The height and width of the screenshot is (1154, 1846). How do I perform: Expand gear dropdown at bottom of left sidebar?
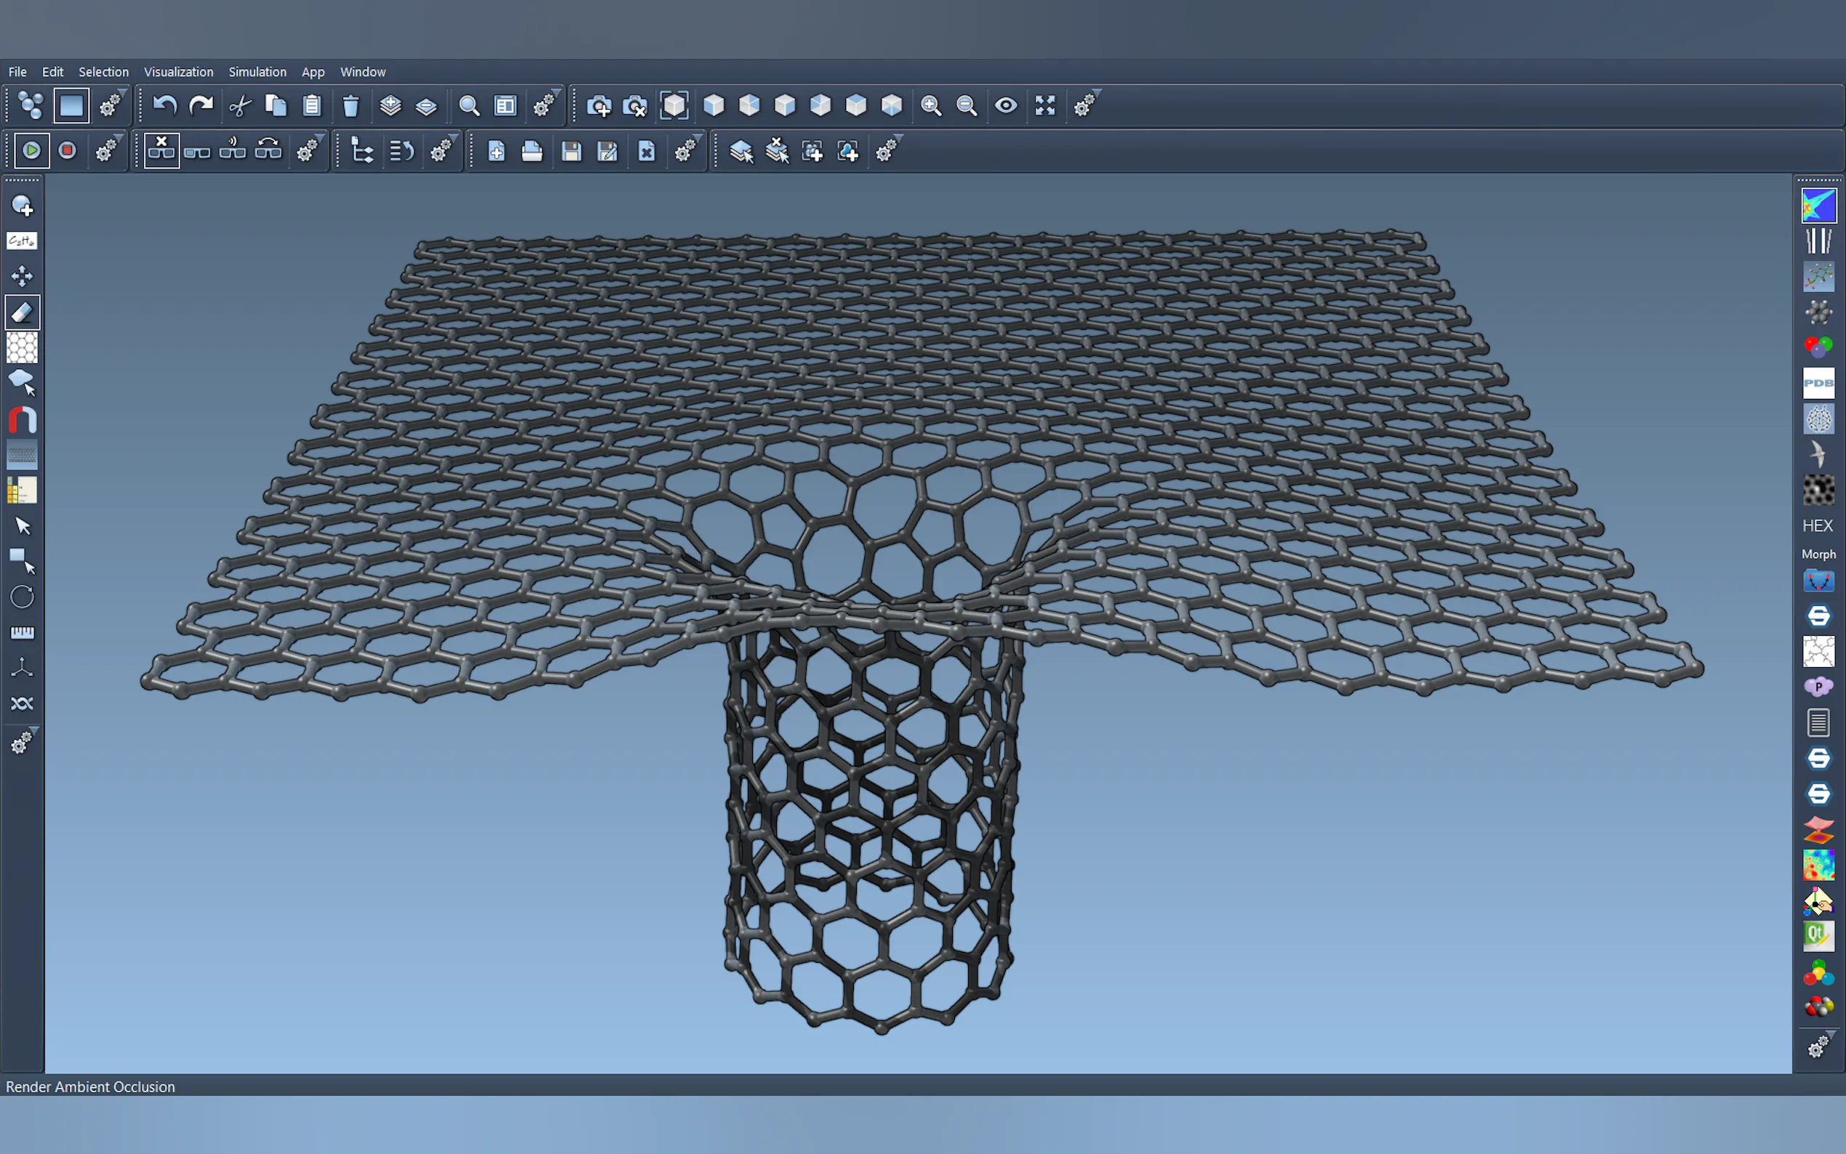coord(22,742)
